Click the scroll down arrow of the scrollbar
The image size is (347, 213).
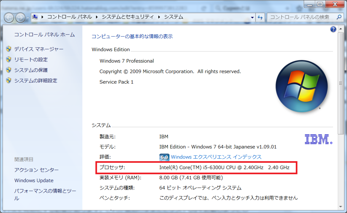pyautogui.click(x=341, y=207)
